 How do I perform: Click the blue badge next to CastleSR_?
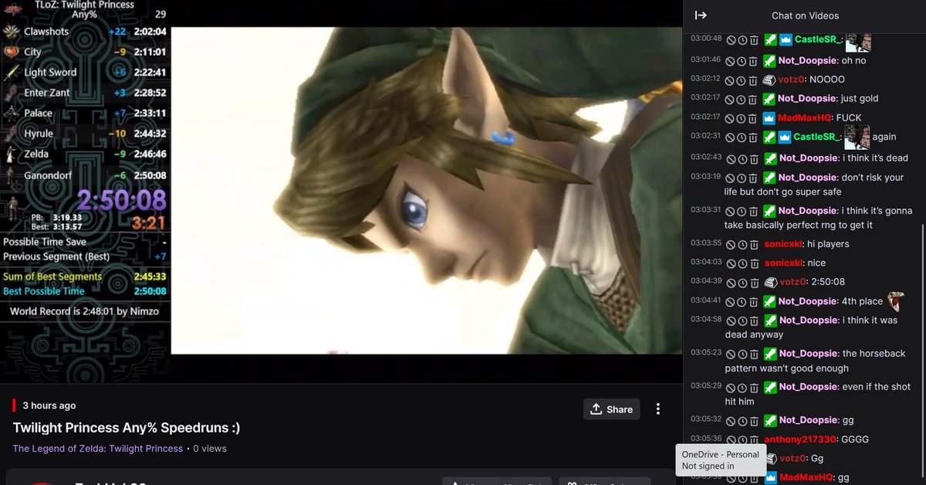tap(784, 39)
